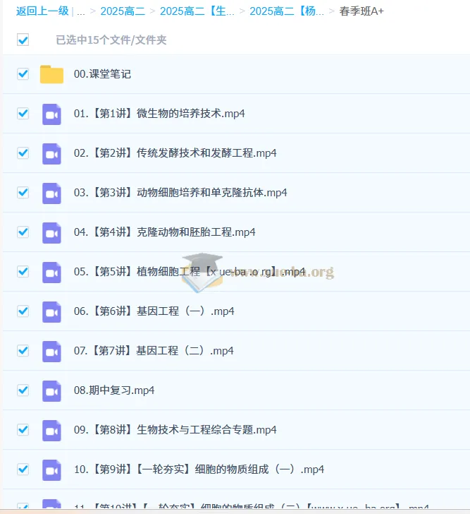The width and height of the screenshot is (470, 514).
Task: Open 06.【第6讲】基因工程（一）.mp4 file name
Action: (154, 311)
